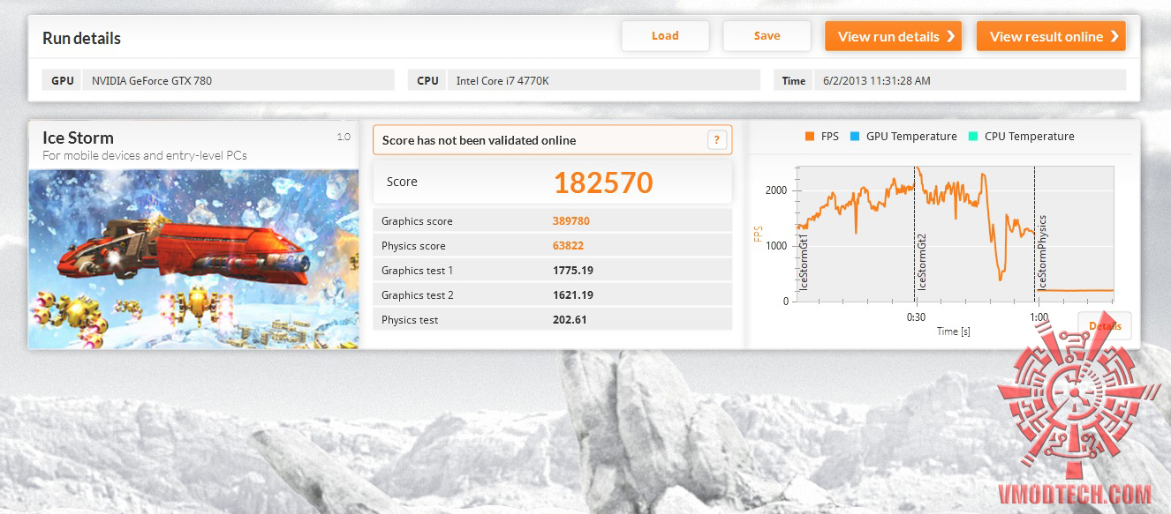
Task: Click the CPU label
Action: tap(427, 80)
